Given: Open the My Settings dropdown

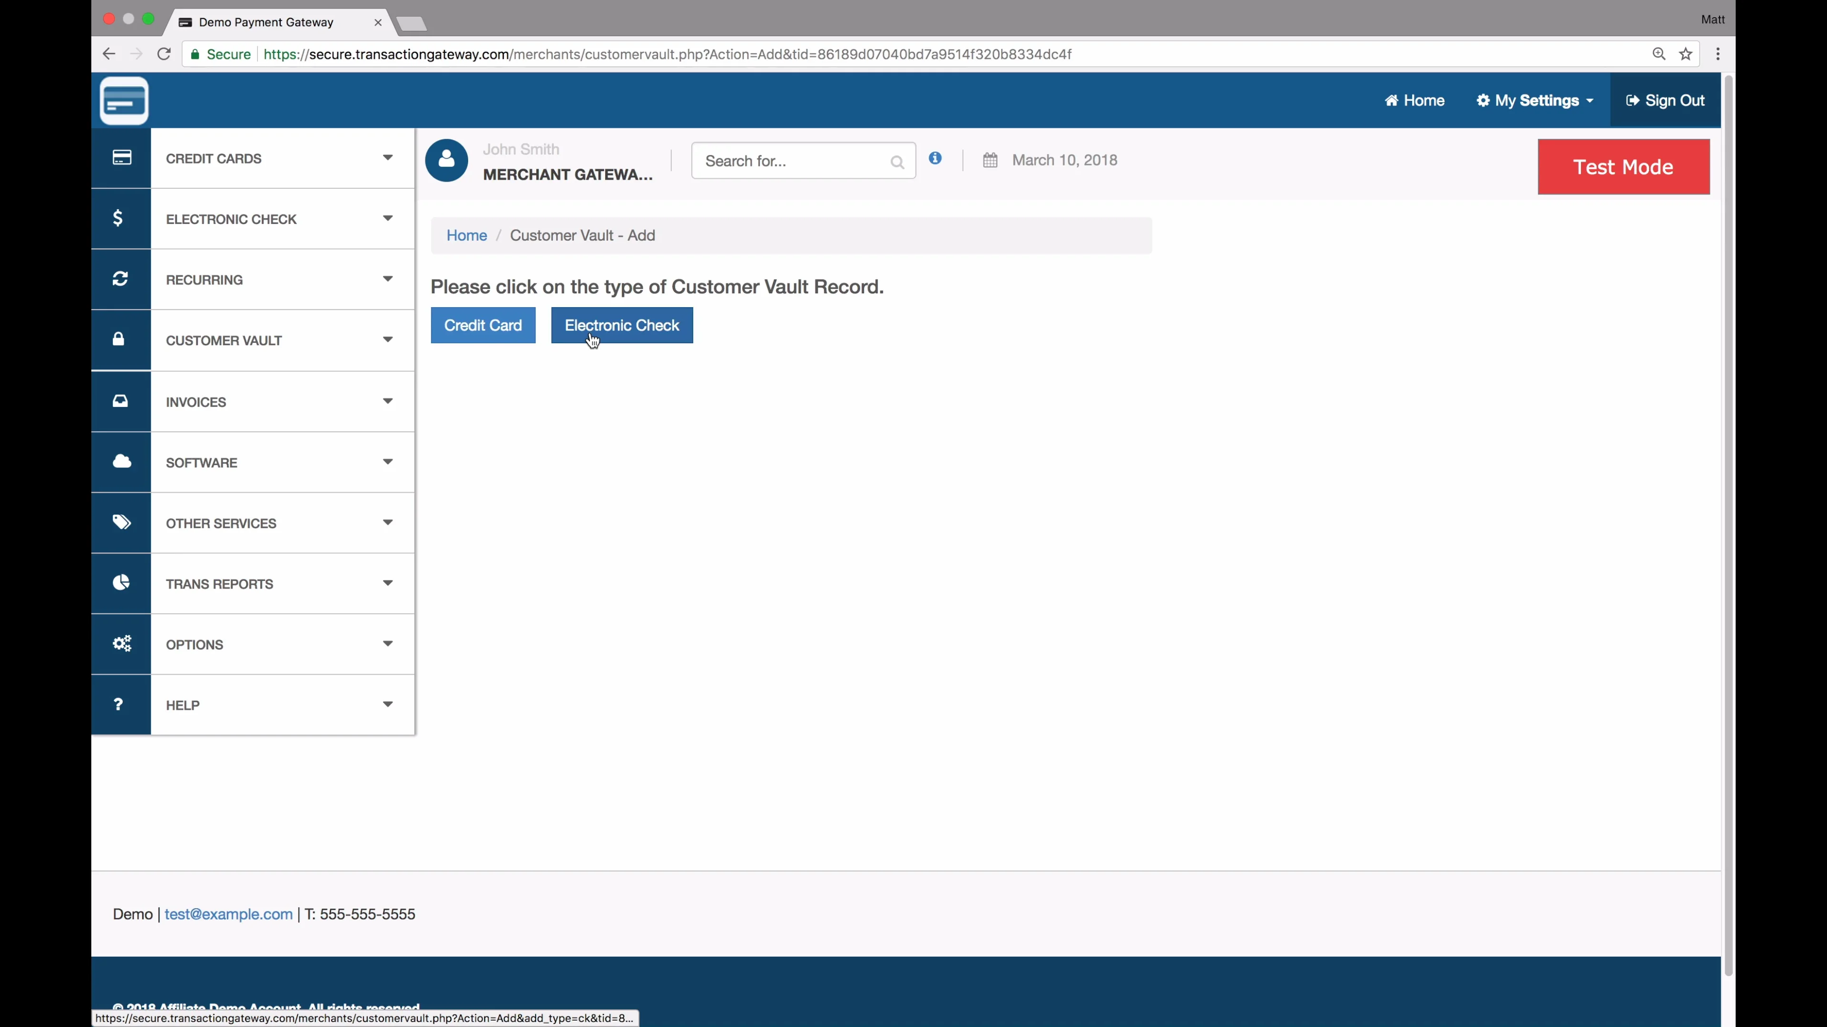Looking at the screenshot, I should (x=1535, y=101).
